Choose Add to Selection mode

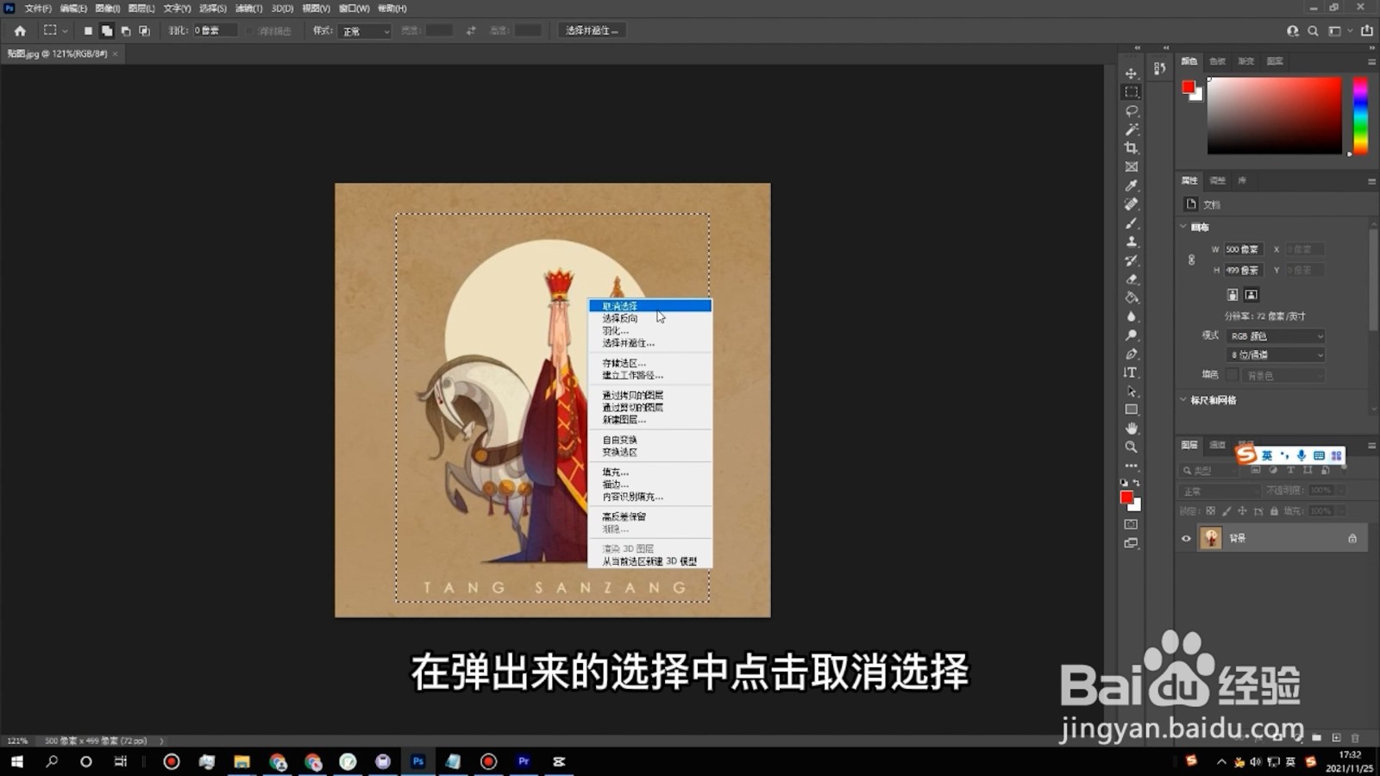(x=107, y=30)
